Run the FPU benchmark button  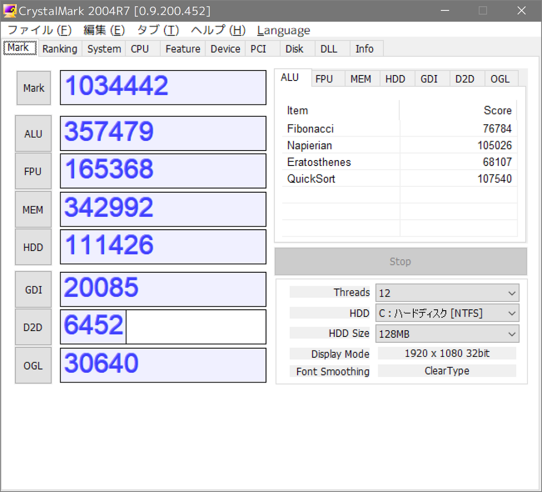click(x=33, y=171)
